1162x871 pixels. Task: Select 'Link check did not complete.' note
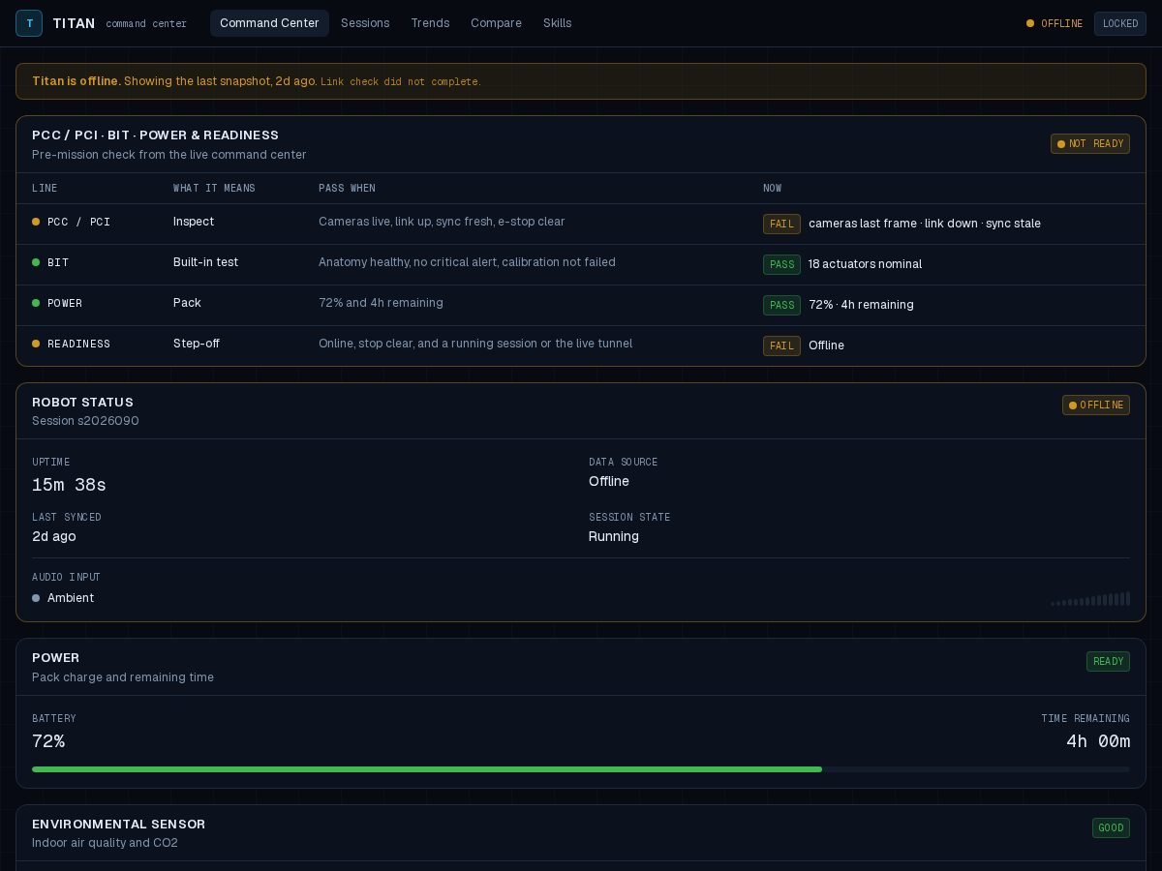click(400, 82)
